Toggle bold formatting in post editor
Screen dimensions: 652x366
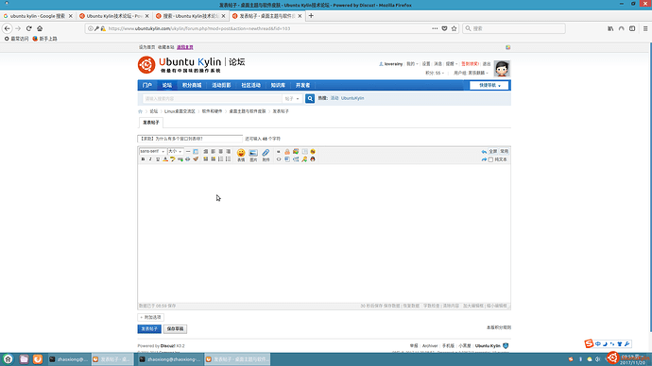[x=143, y=159]
